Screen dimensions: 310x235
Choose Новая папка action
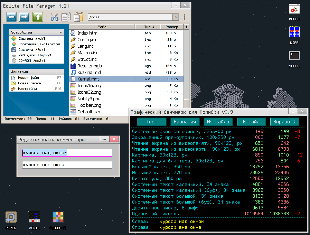pos(29,83)
